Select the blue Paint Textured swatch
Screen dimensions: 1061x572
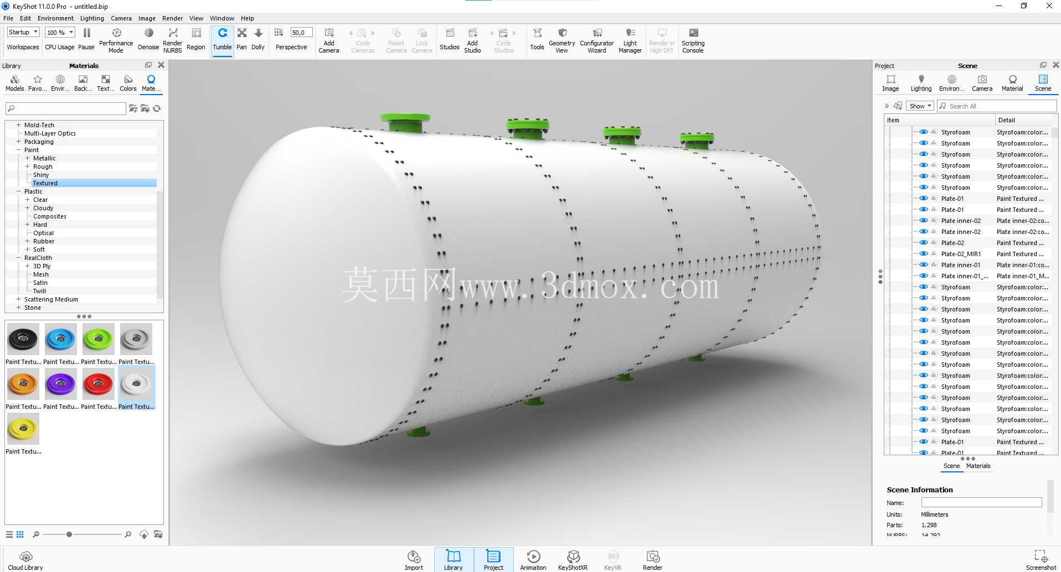click(61, 344)
